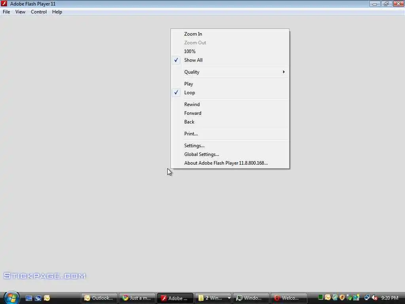Screen dimensions: 405x304
Task: Click Play in the context menu
Action: (x=230, y=84)
